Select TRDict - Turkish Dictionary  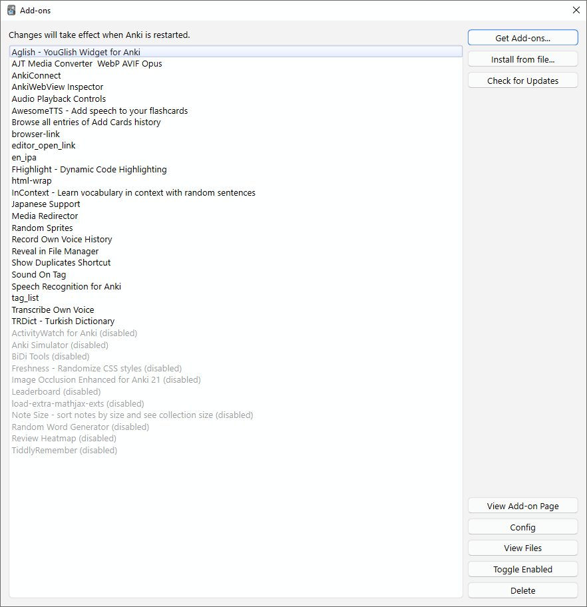236,321
